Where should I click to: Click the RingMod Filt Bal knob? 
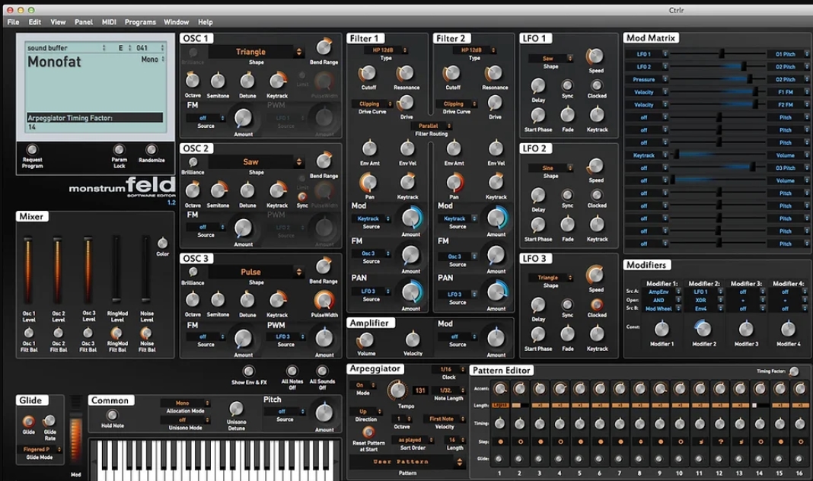click(117, 333)
